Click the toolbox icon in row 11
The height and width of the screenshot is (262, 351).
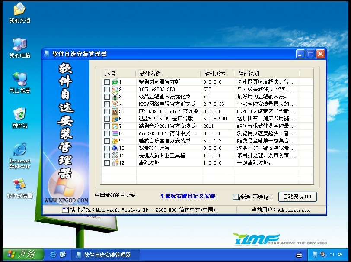coord(115,155)
